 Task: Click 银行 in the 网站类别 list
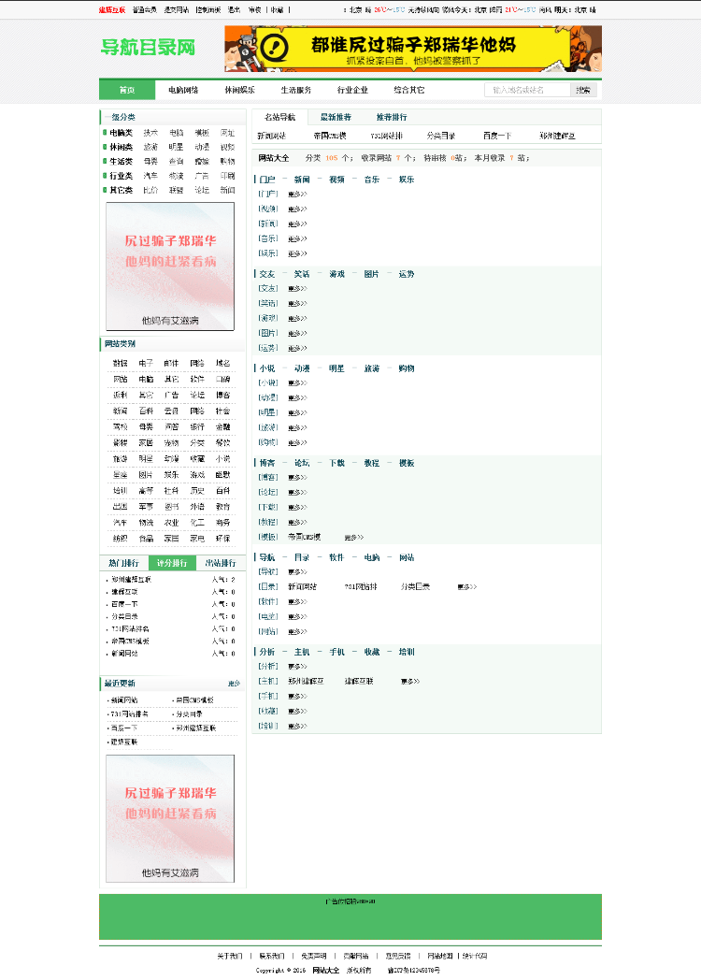[x=197, y=426]
